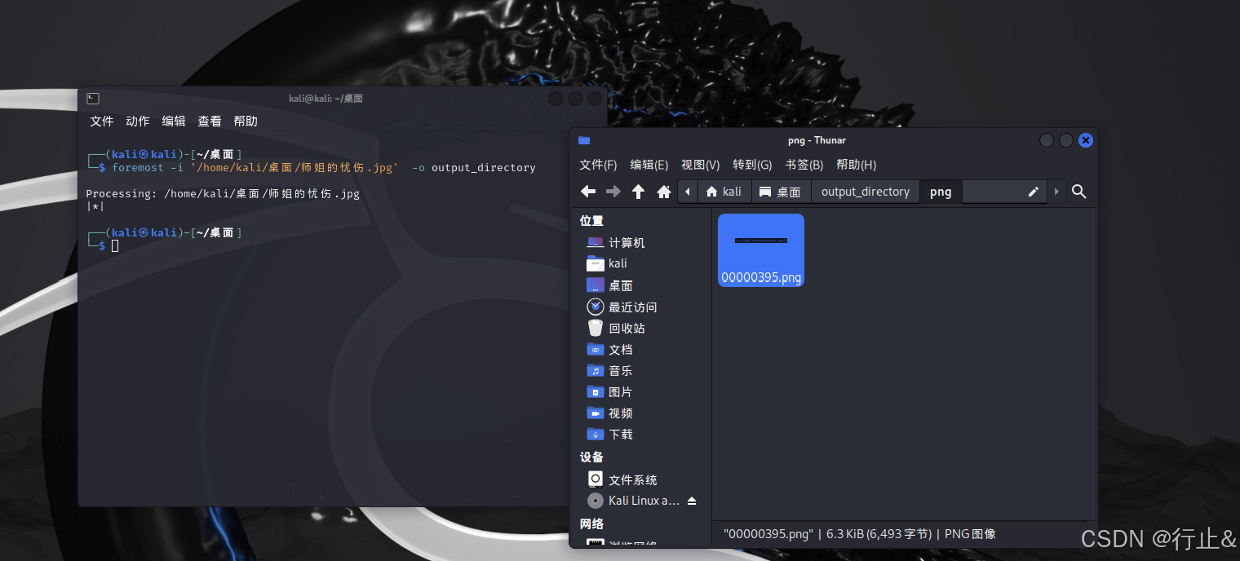This screenshot has width=1240, height=561.
Task: Open 文件 menu in terminal
Action: click(102, 121)
